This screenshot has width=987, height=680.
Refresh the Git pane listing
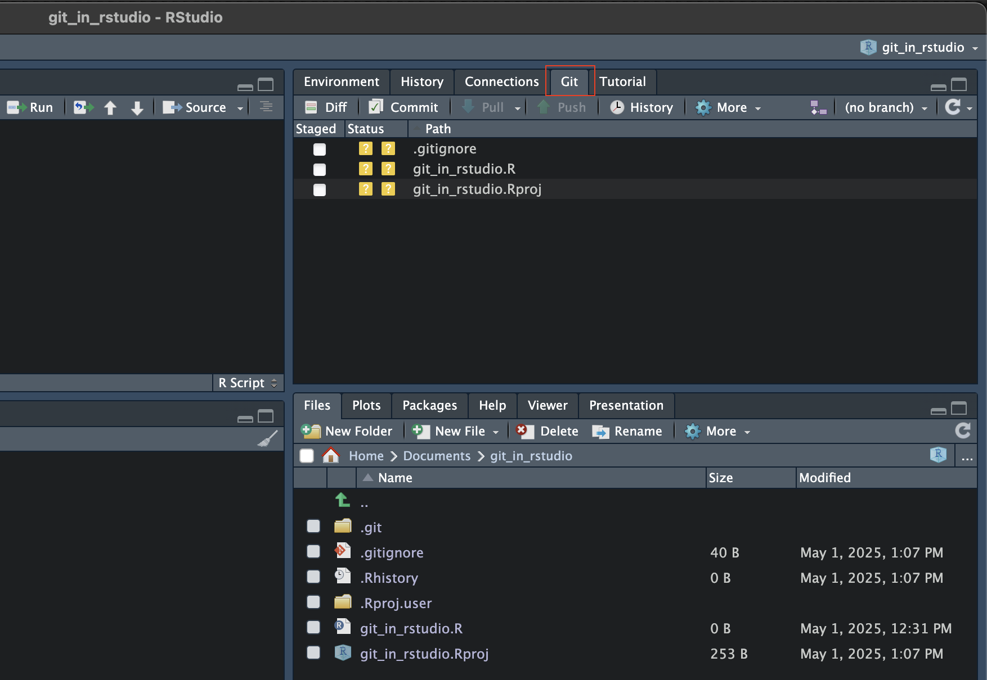(953, 107)
